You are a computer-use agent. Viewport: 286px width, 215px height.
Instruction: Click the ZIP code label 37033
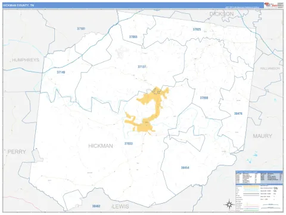[129, 143]
